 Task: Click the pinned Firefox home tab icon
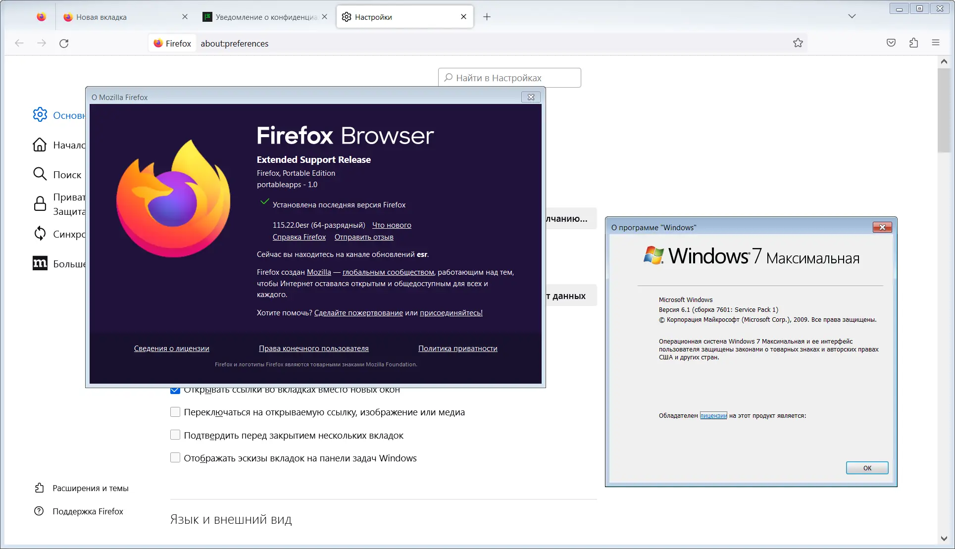[x=42, y=17]
